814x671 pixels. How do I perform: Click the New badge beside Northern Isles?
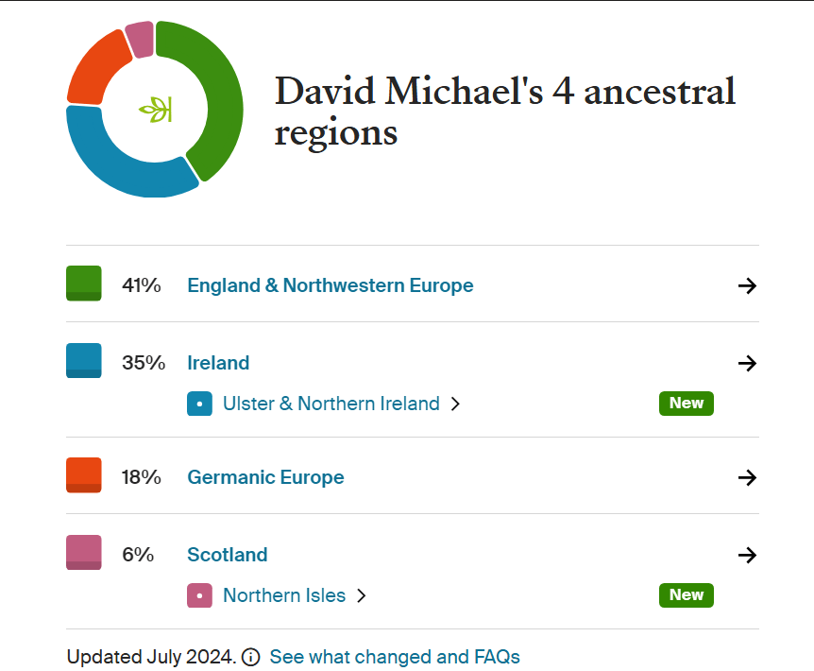pos(687,595)
